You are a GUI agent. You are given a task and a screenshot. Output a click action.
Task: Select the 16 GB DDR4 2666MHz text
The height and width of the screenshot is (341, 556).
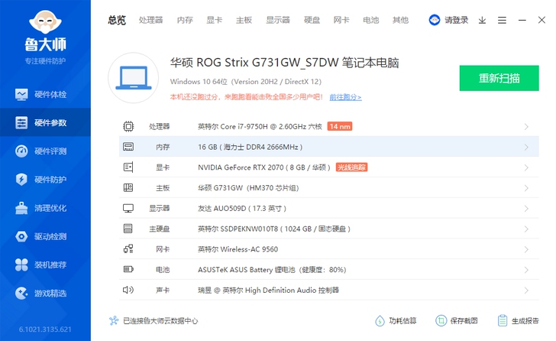(250, 147)
